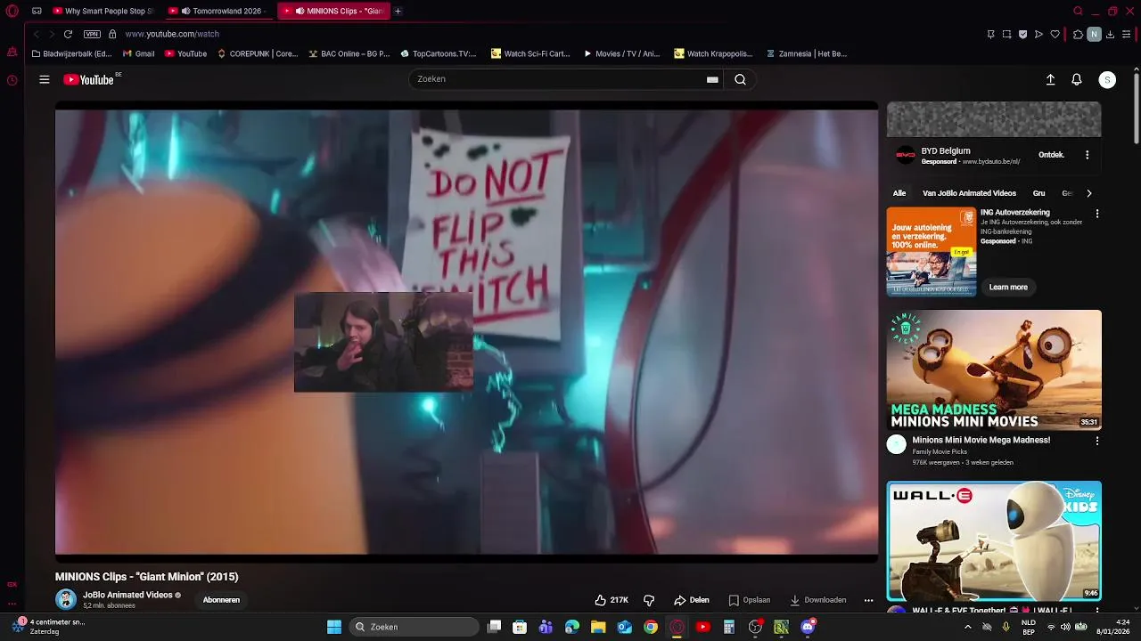Image resolution: width=1141 pixels, height=641 pixels.
Task: Click the browser address bar URL
Action: pos(172,34)
